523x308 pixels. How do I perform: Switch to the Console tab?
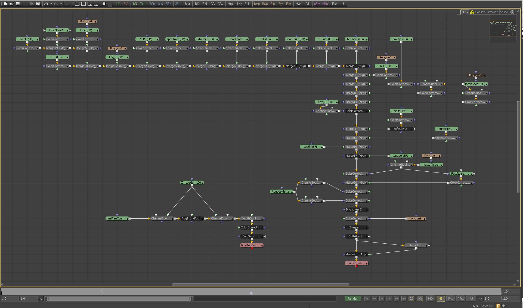[x=478, y=12]
